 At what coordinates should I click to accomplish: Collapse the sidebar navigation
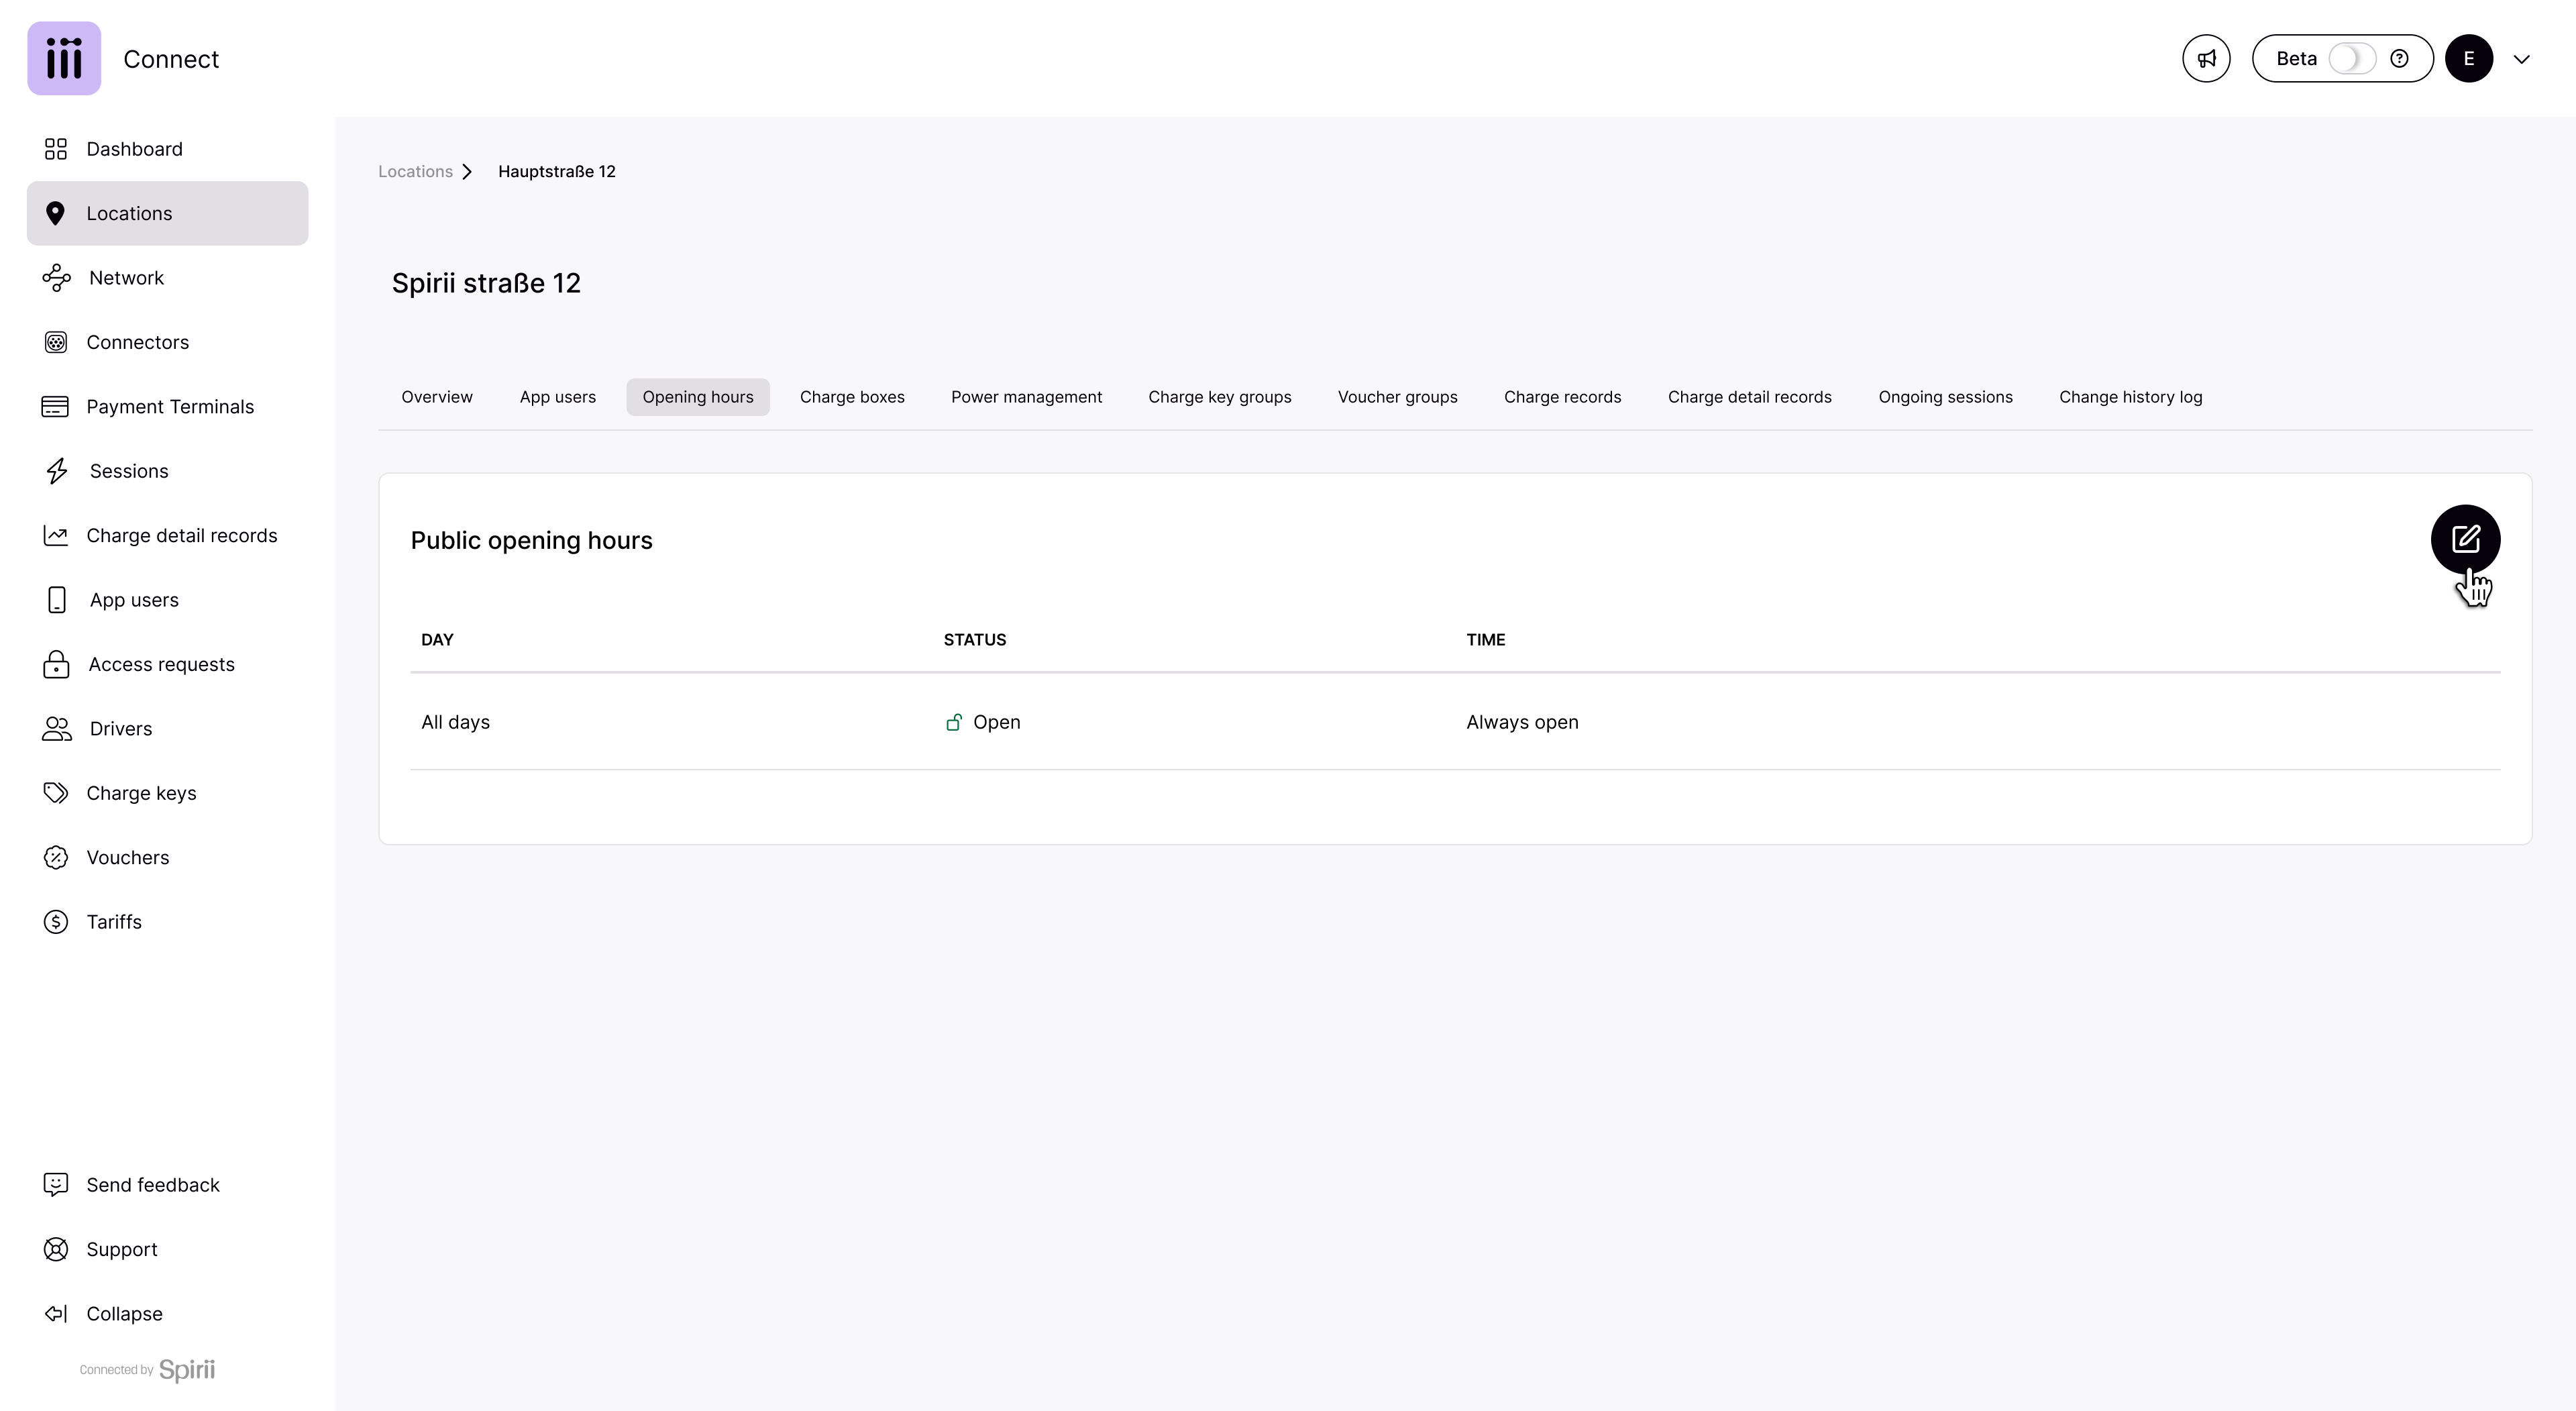pos(123,1314)
